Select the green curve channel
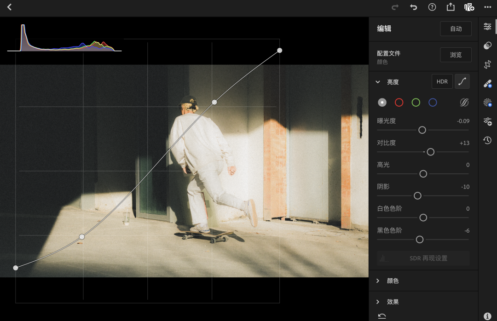 click(x=416, y=103)
